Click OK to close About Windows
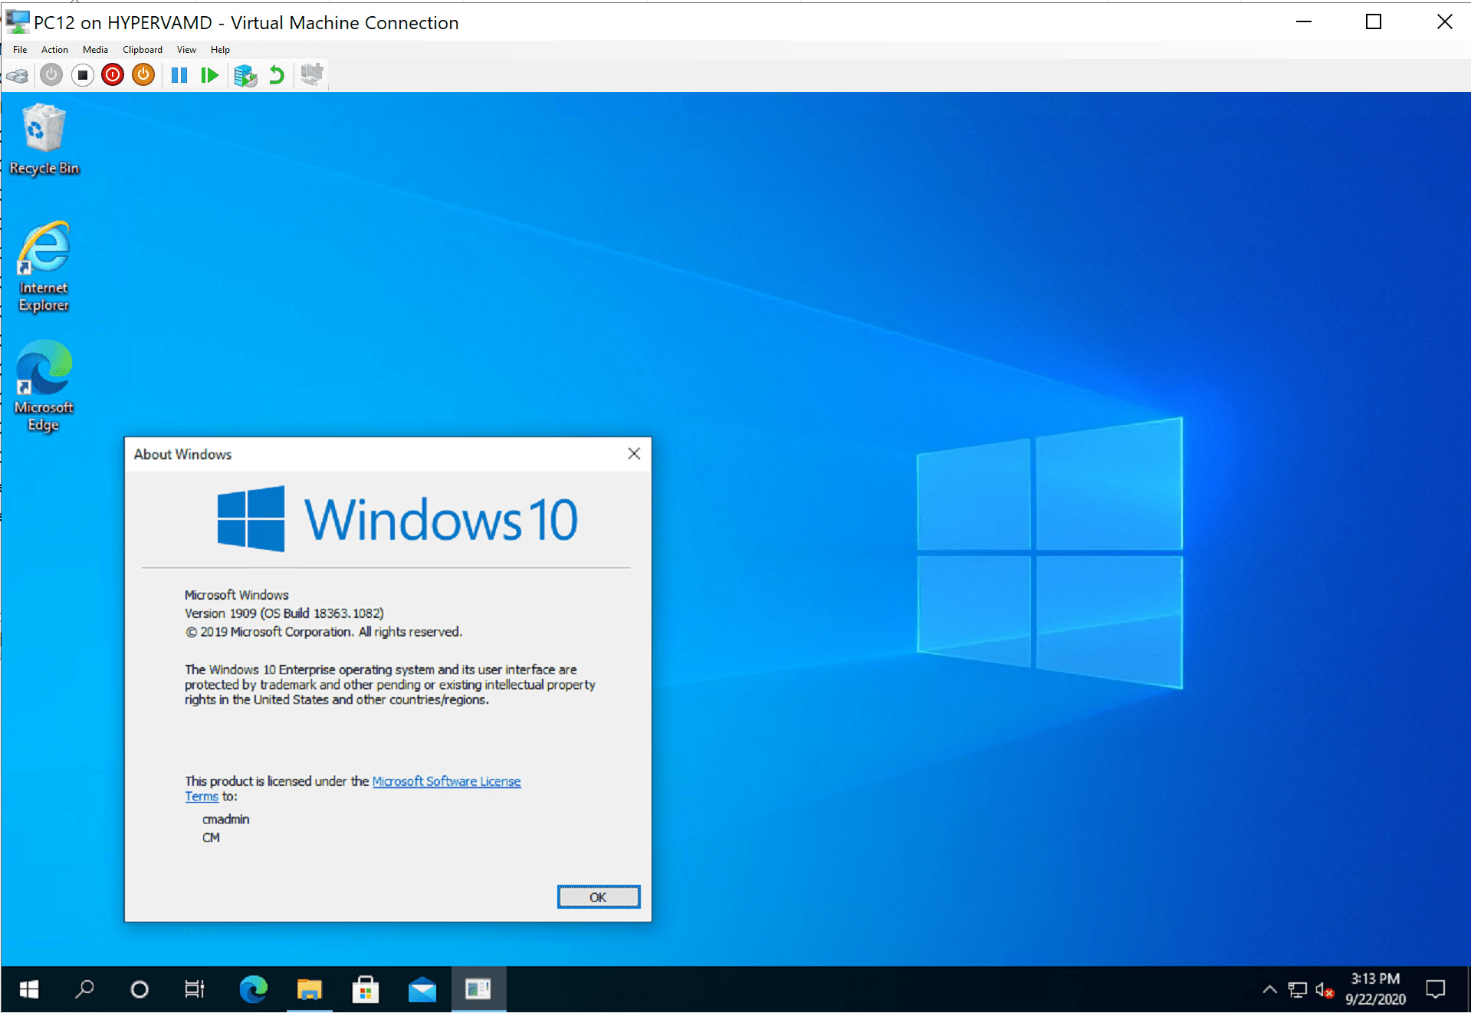This screenshot has width=1471, height=1013. [x=599, y=896]
